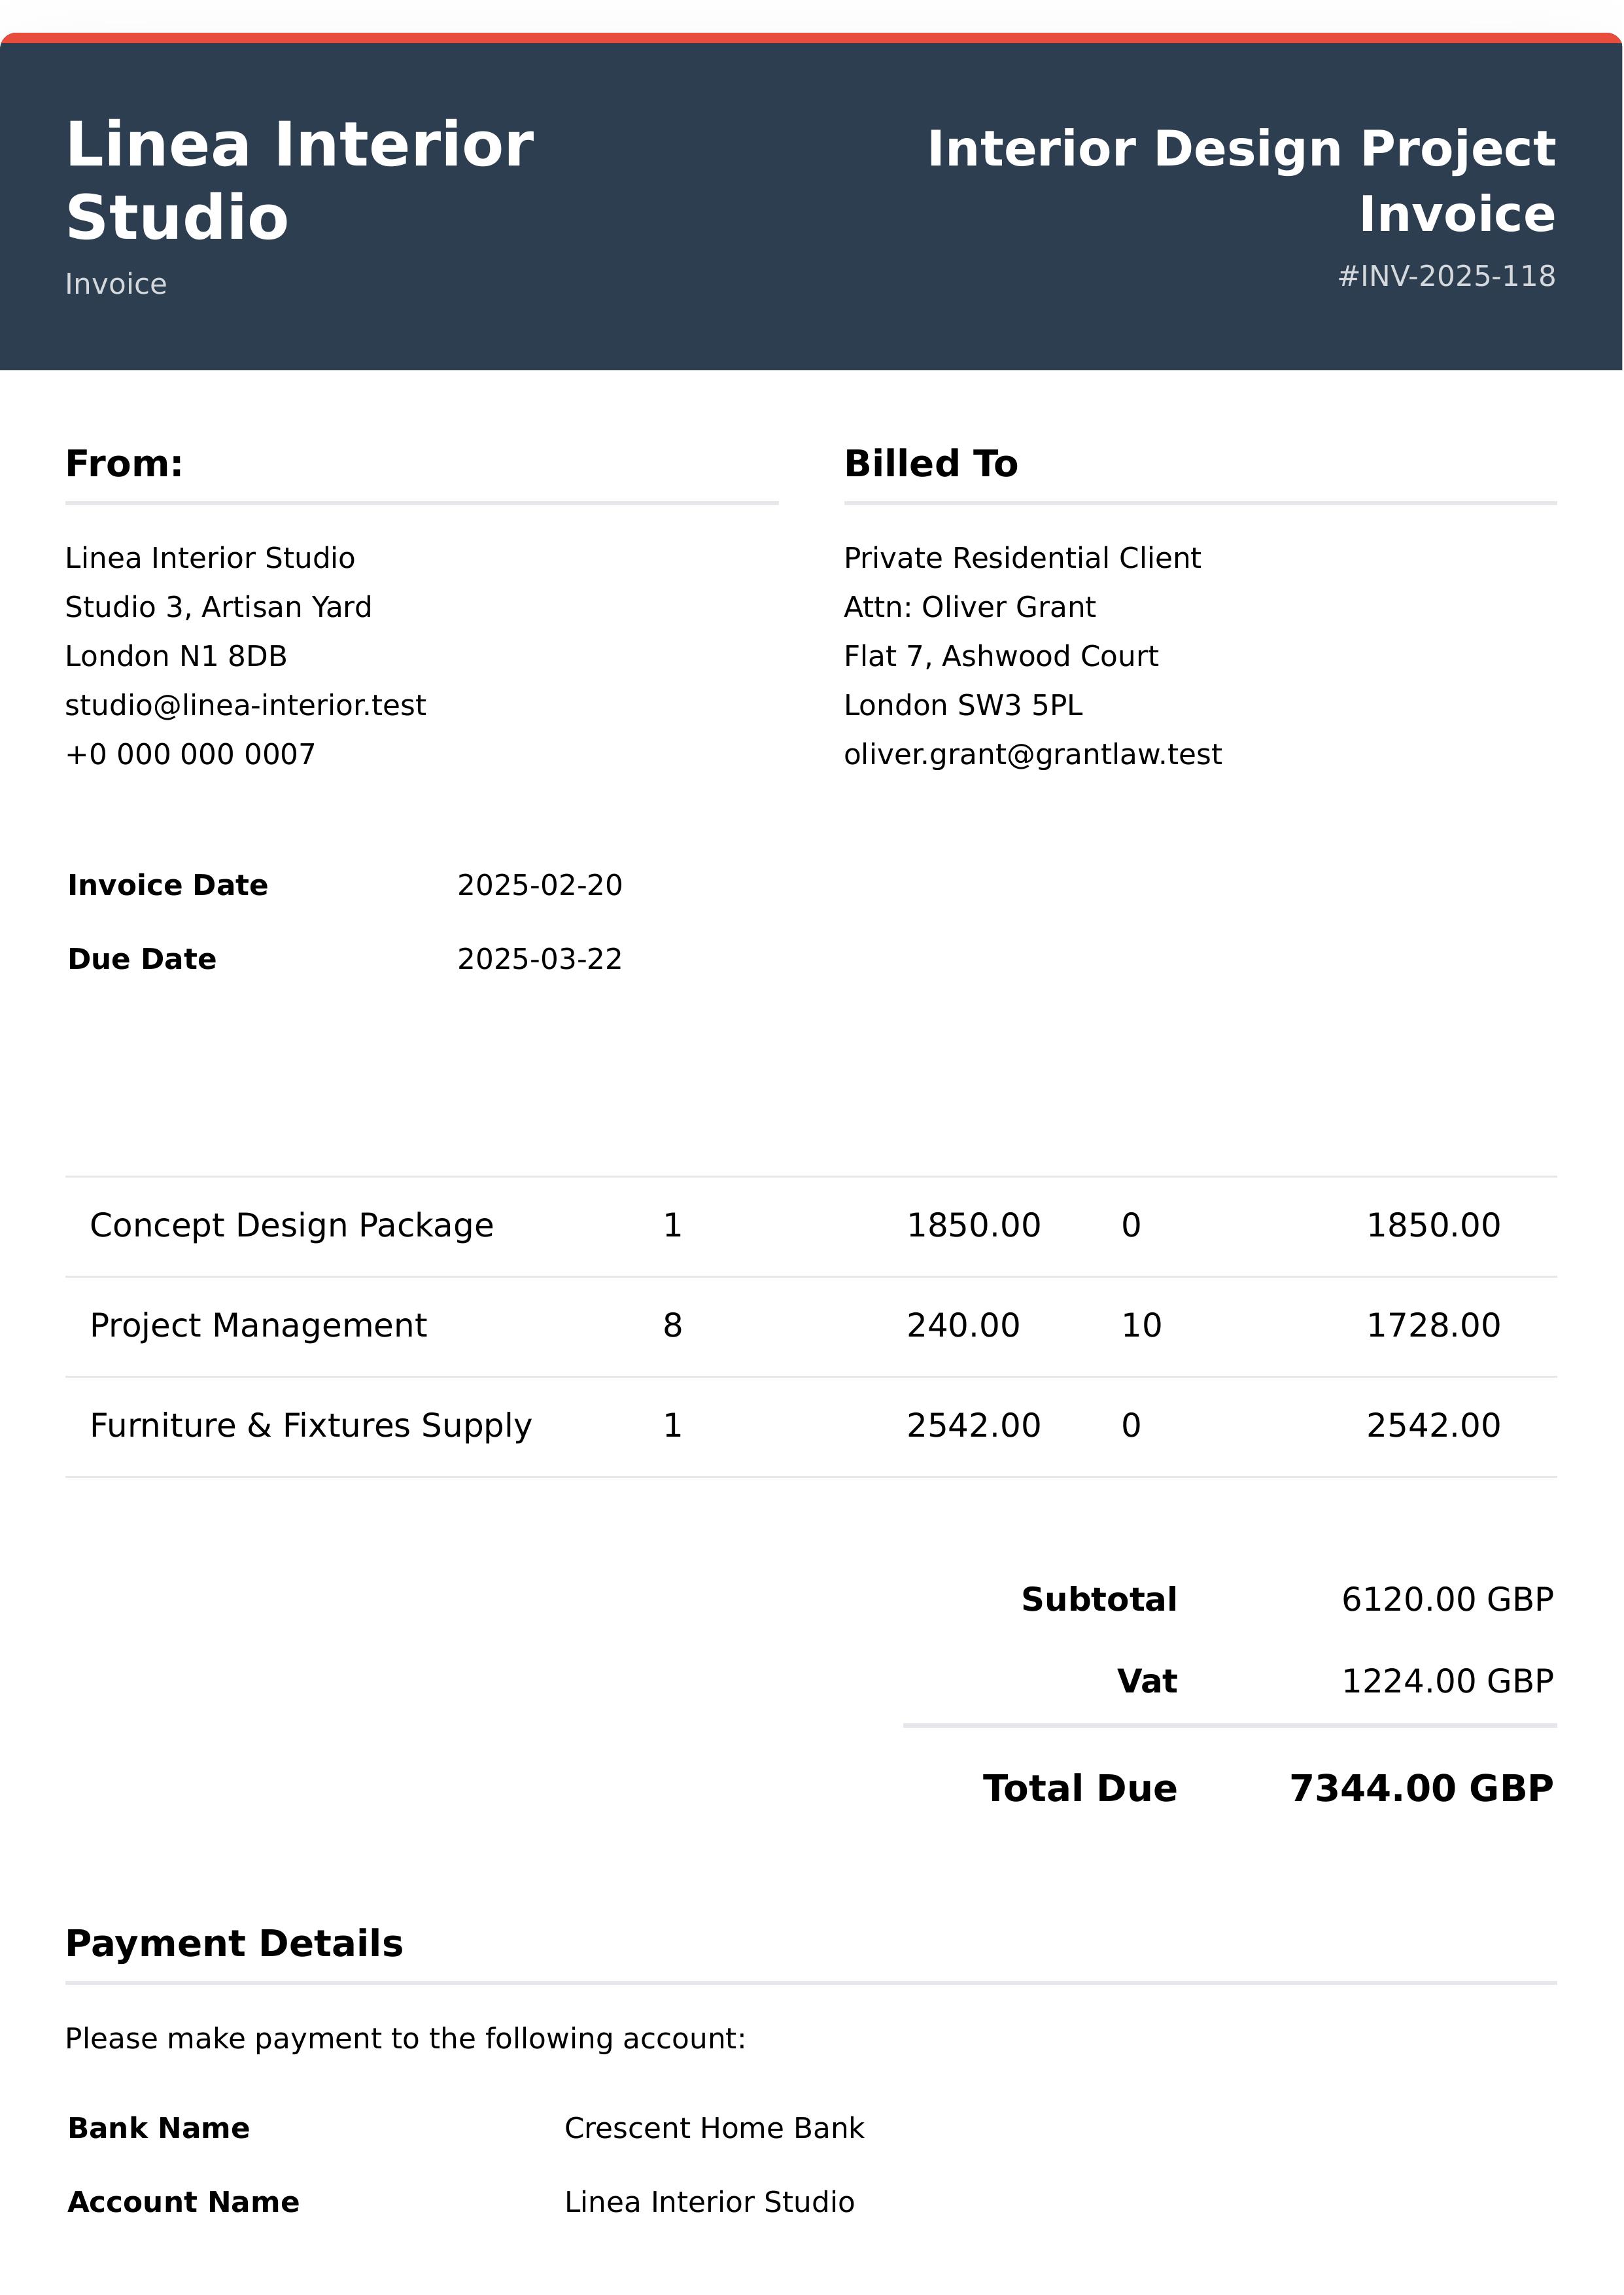Viewport: 1624px width, 2295px height.
Task: Click the phone number +0 000 000 0007
Action: 190,754
